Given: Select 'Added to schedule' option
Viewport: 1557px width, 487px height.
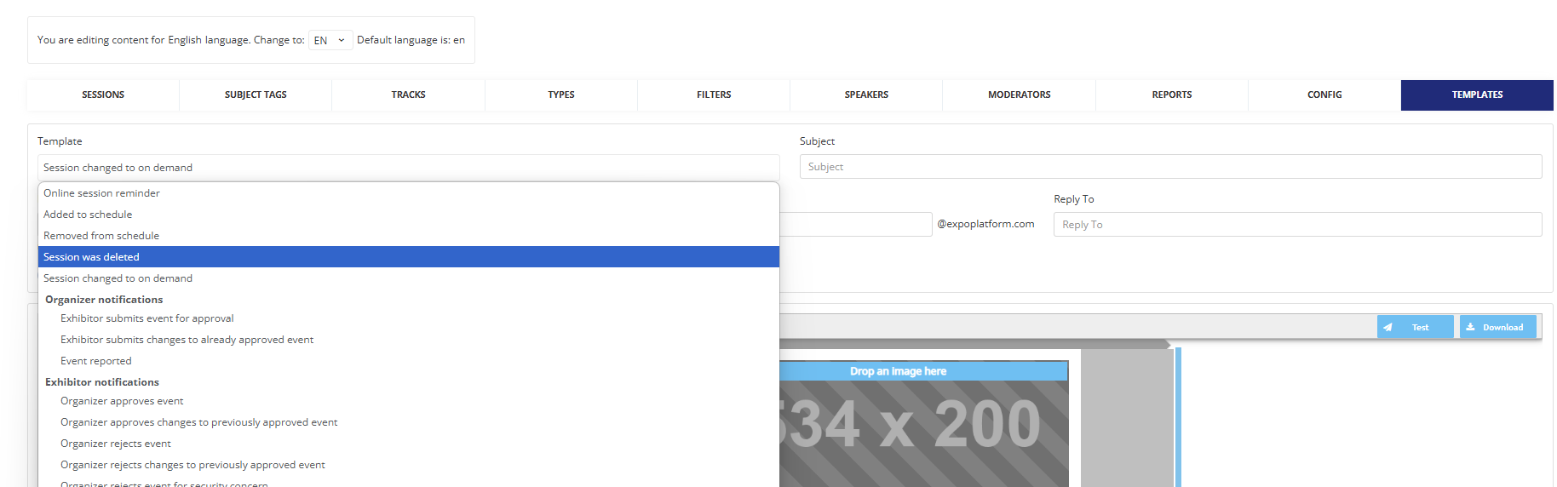Looking at the screenshot, I should coord(89,215).
